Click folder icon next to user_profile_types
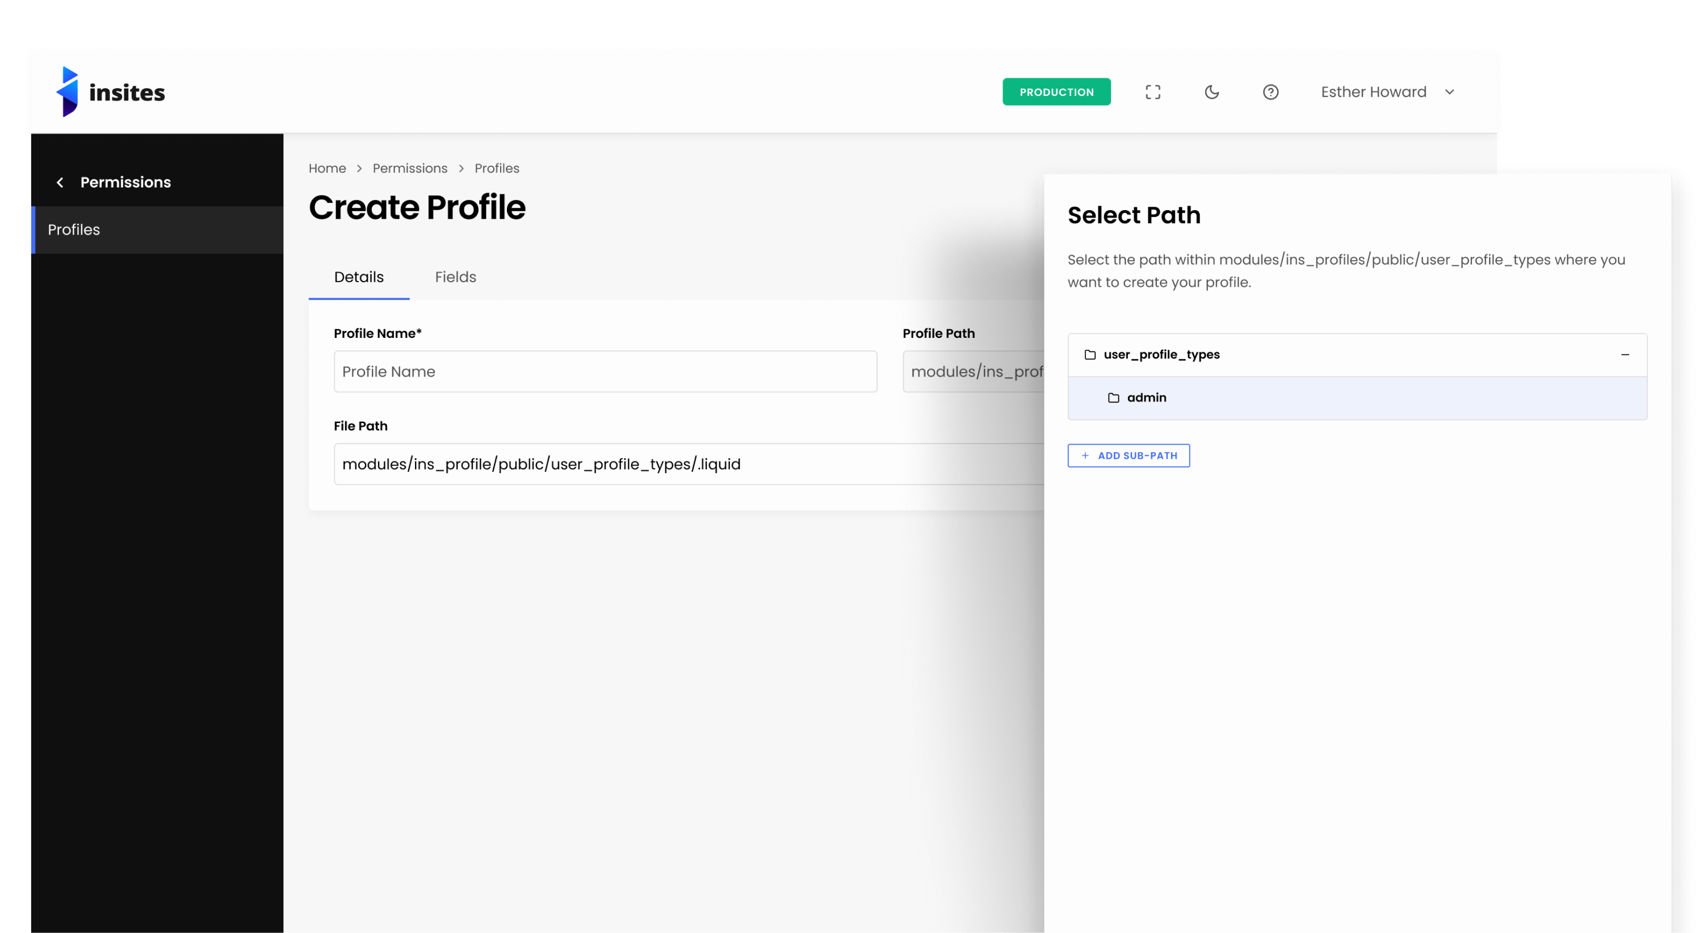This screenshot has height=933, width=1703. (1090, 355)
